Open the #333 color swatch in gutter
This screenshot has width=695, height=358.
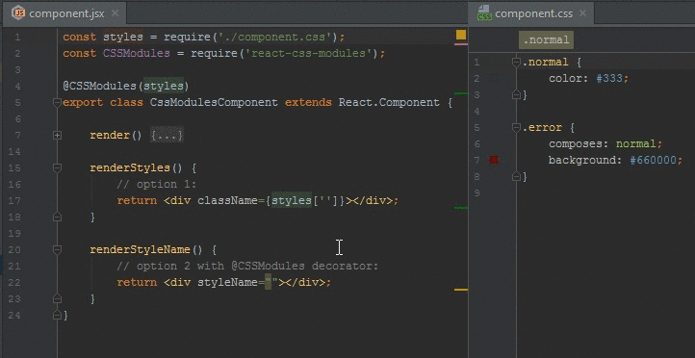[494, 78]
